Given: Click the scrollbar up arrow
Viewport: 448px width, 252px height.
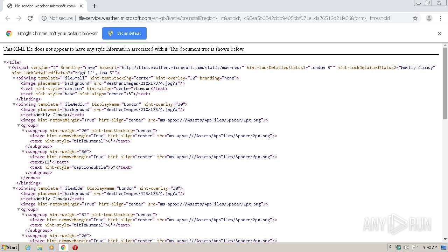Looking at the screenshot, I should (445, 45).
